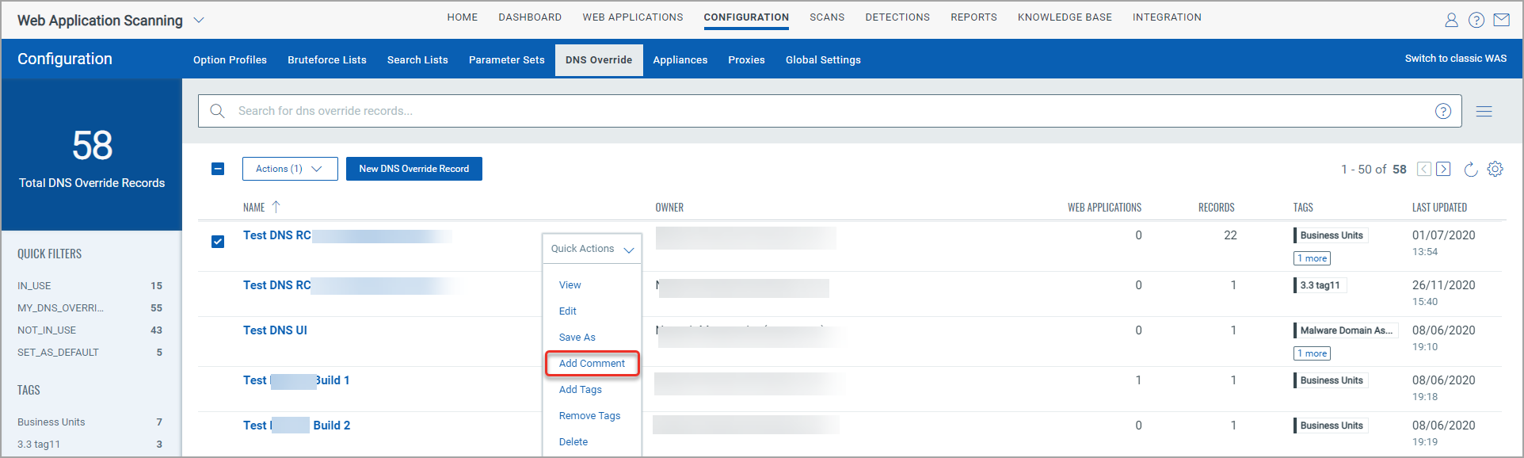
Task: Open Test DNS UI record
Action: [275, 330]
